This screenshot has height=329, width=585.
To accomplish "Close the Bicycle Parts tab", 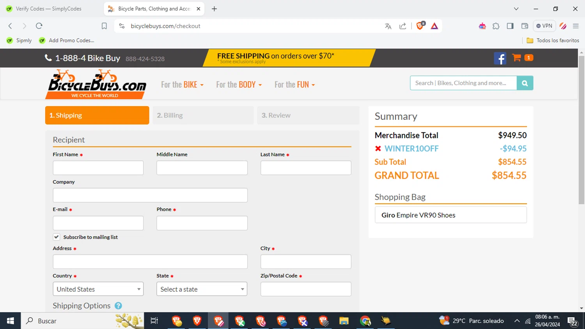I will (198, 9).
